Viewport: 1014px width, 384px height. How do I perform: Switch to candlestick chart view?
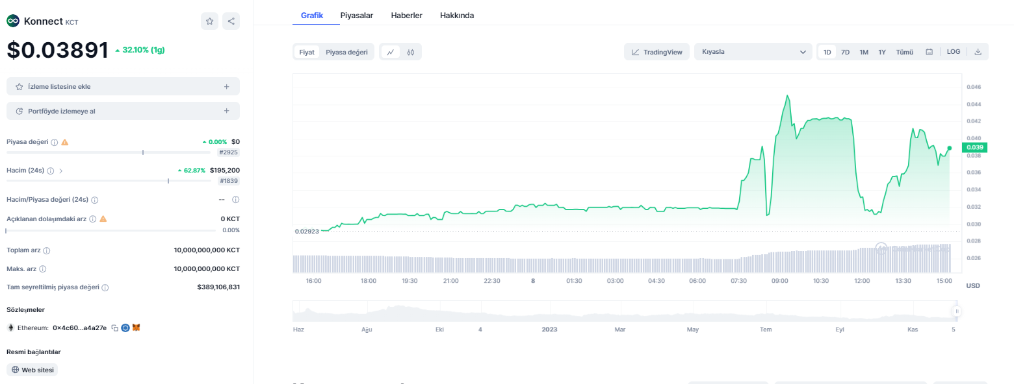(x=411, y=52)
